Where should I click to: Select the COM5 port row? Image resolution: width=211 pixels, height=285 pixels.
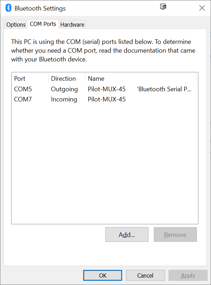(105, 89)
